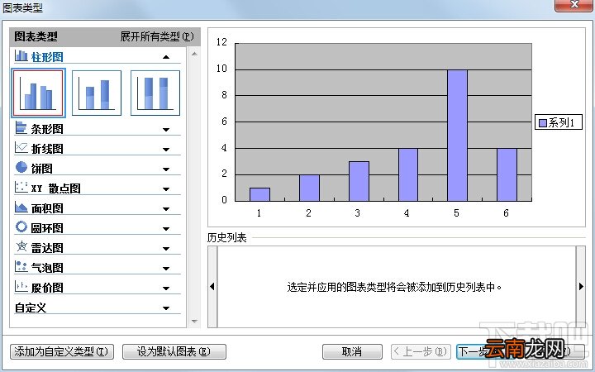Image resolution: width=595 pixels, height=372 pixels.
Task: Click the 取消 cancel button
Action: tap(352, 351)
